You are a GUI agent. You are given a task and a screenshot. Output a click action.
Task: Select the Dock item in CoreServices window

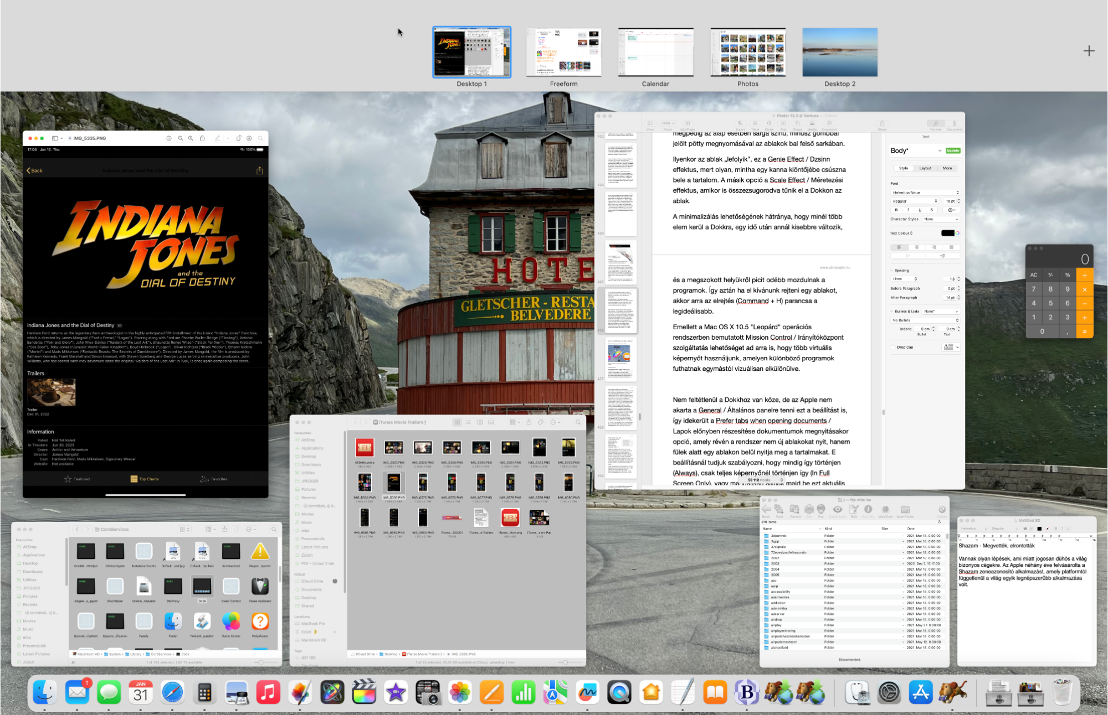[202, 589]
